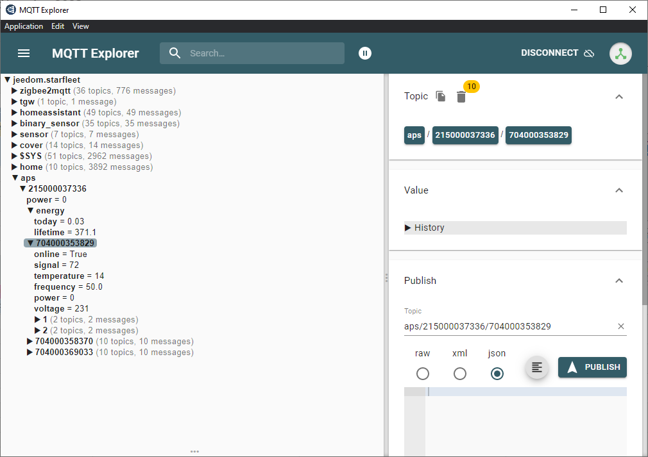The image size is (648, 457).
Task: Copy the topic path to the clipboard
Action: (441, 96)
